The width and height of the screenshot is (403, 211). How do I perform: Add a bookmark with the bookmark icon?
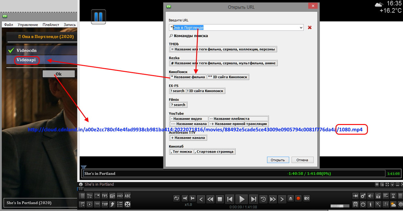click(x=355, y=204)
